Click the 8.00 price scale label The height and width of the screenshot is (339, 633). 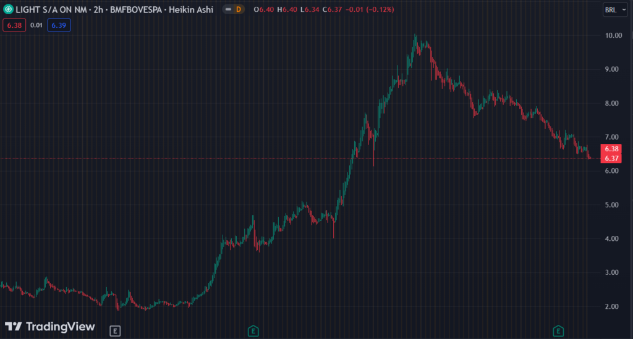(x=611, y=103)
